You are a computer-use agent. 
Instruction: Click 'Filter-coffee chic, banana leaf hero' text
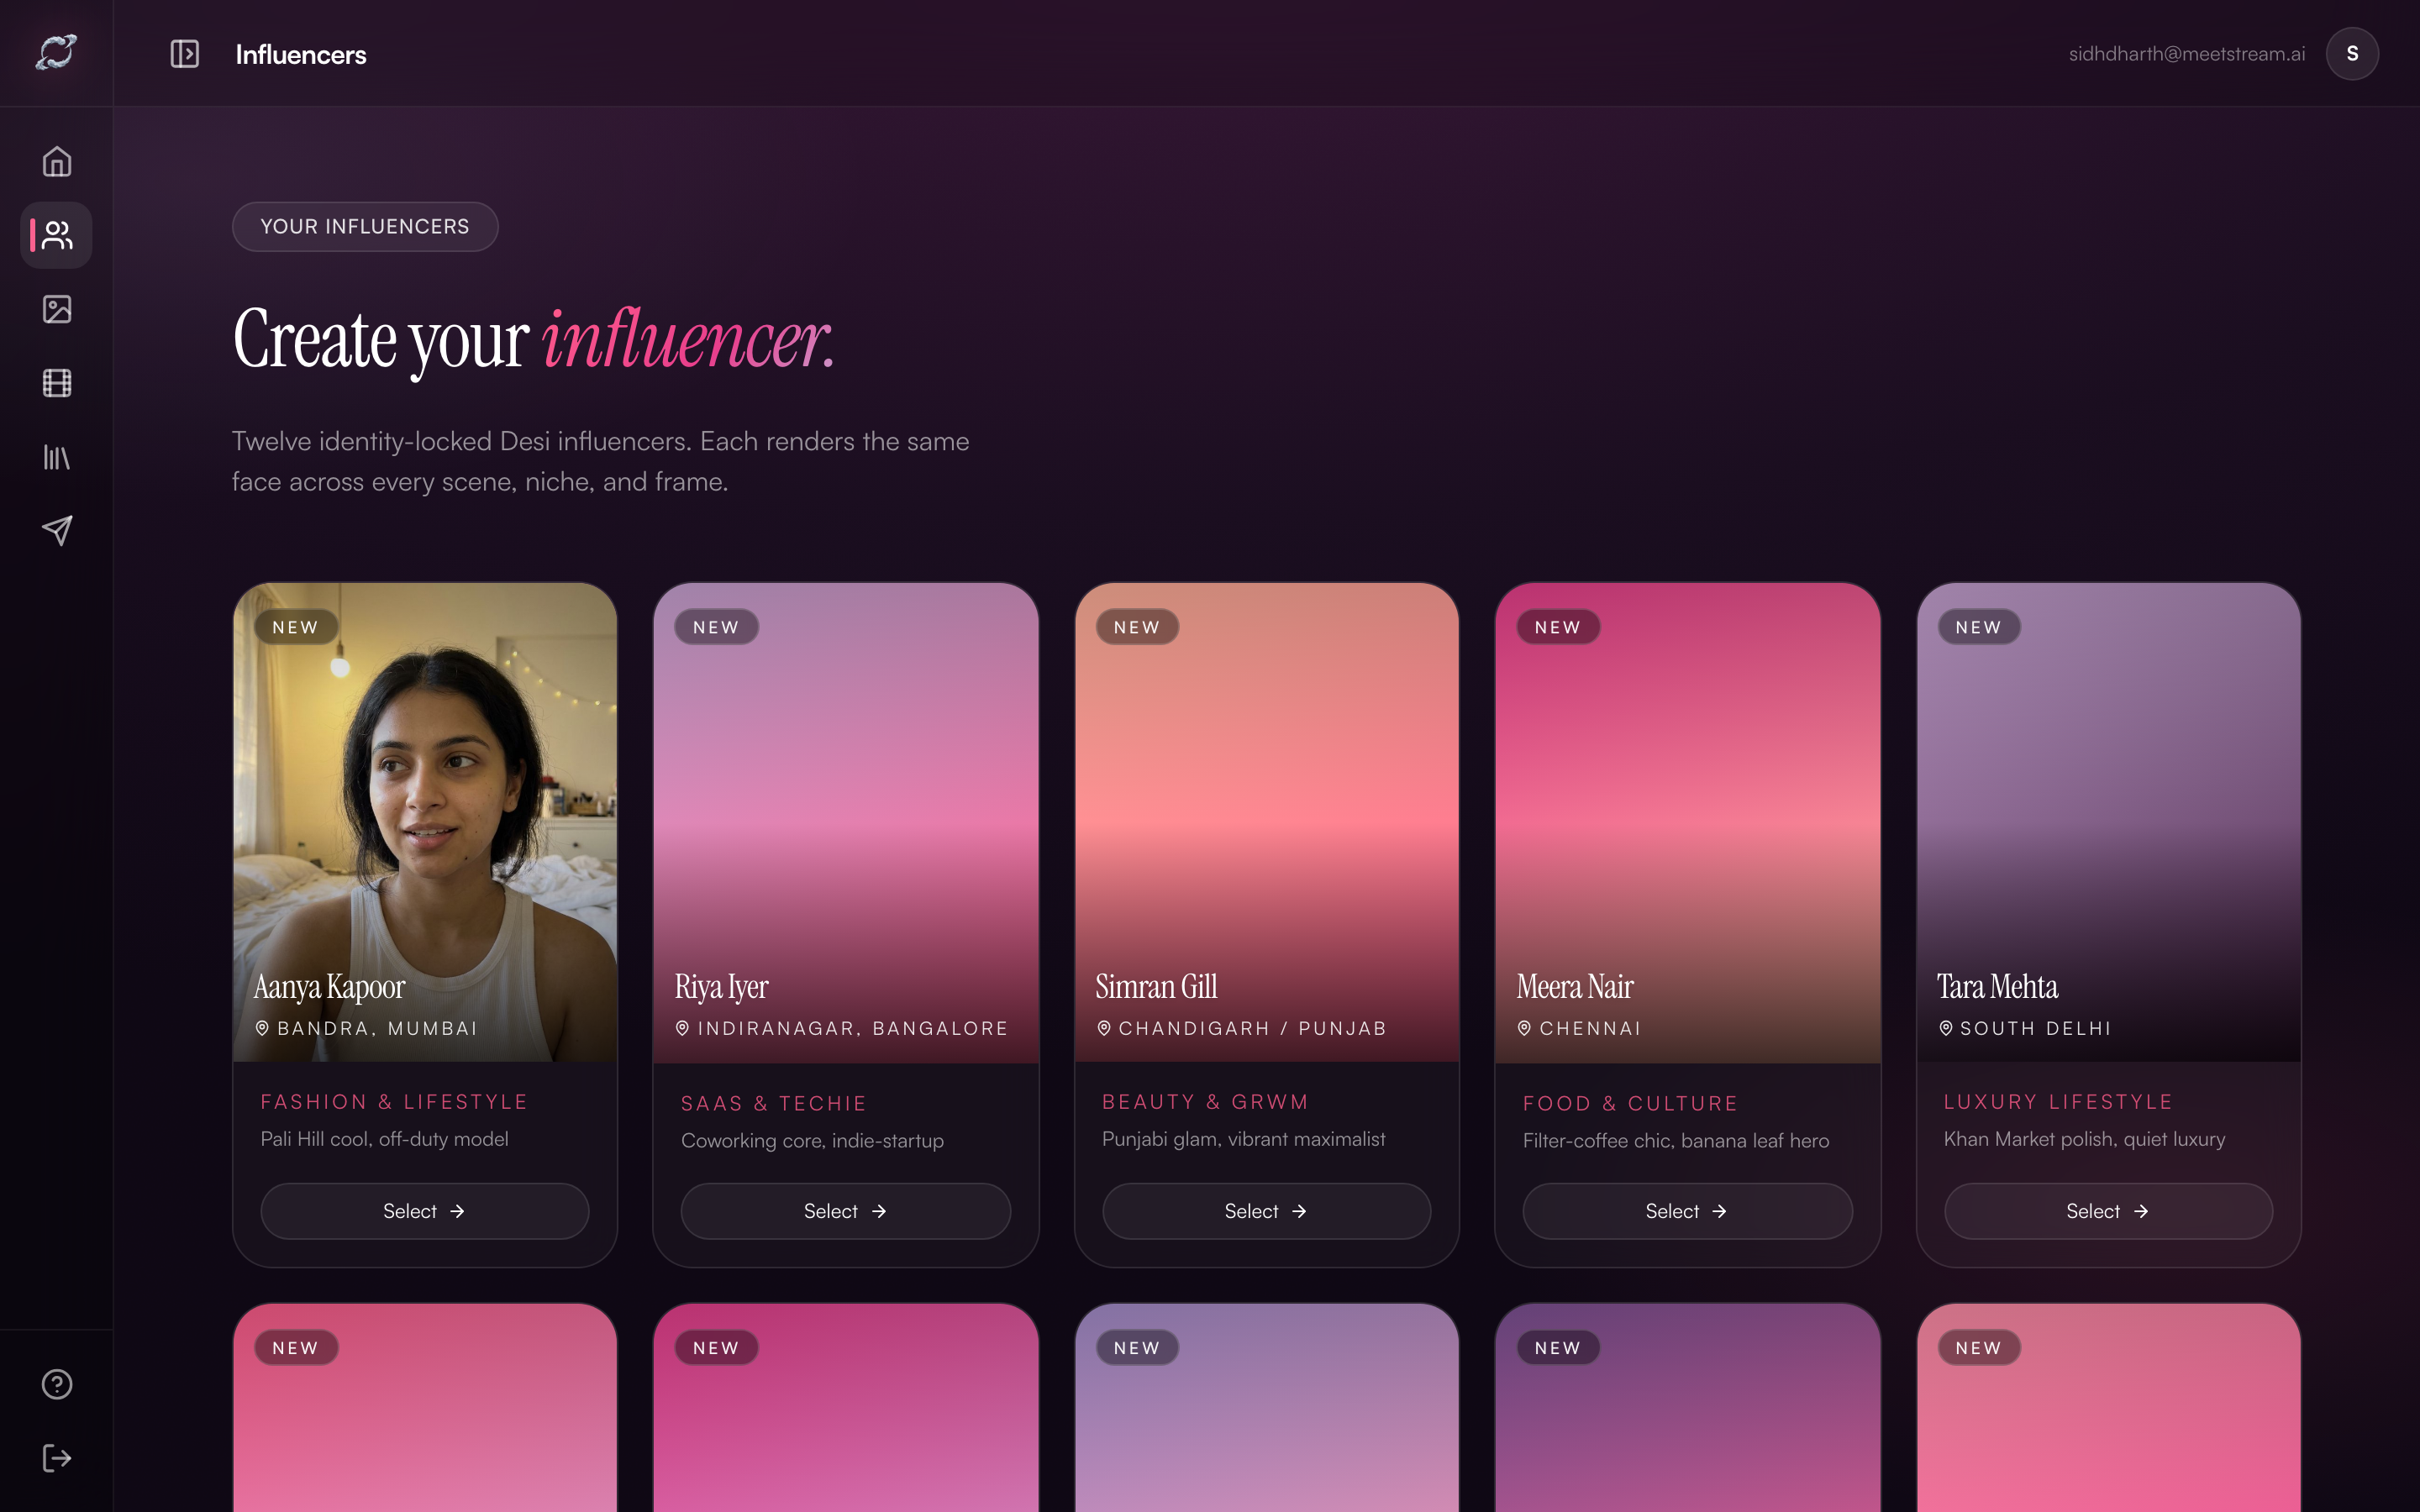point(1675,1141)
